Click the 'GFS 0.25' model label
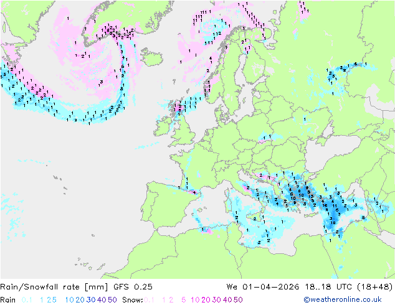Viewport: 395px width, 305px height. point(133,287)
